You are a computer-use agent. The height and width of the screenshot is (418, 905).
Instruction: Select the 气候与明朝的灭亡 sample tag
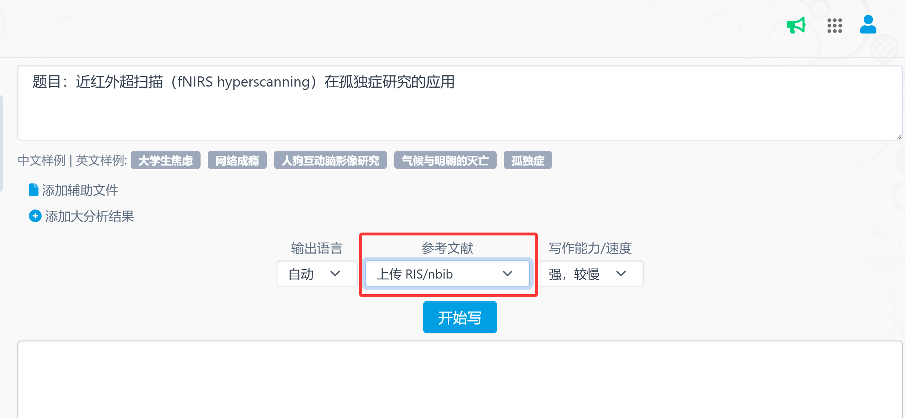tap(445, 160)
